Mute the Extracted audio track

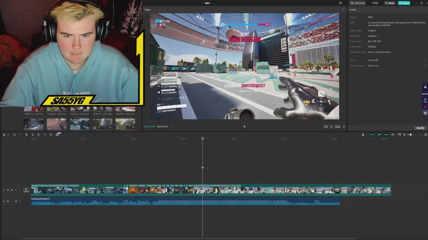[x=16, y=201]
